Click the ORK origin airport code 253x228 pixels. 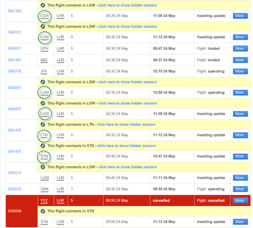44,189
